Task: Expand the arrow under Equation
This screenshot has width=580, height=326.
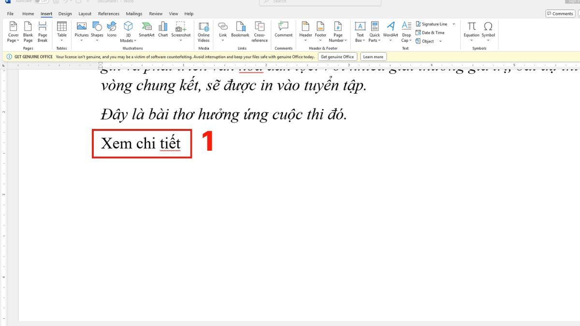Action: pos(472,41)
